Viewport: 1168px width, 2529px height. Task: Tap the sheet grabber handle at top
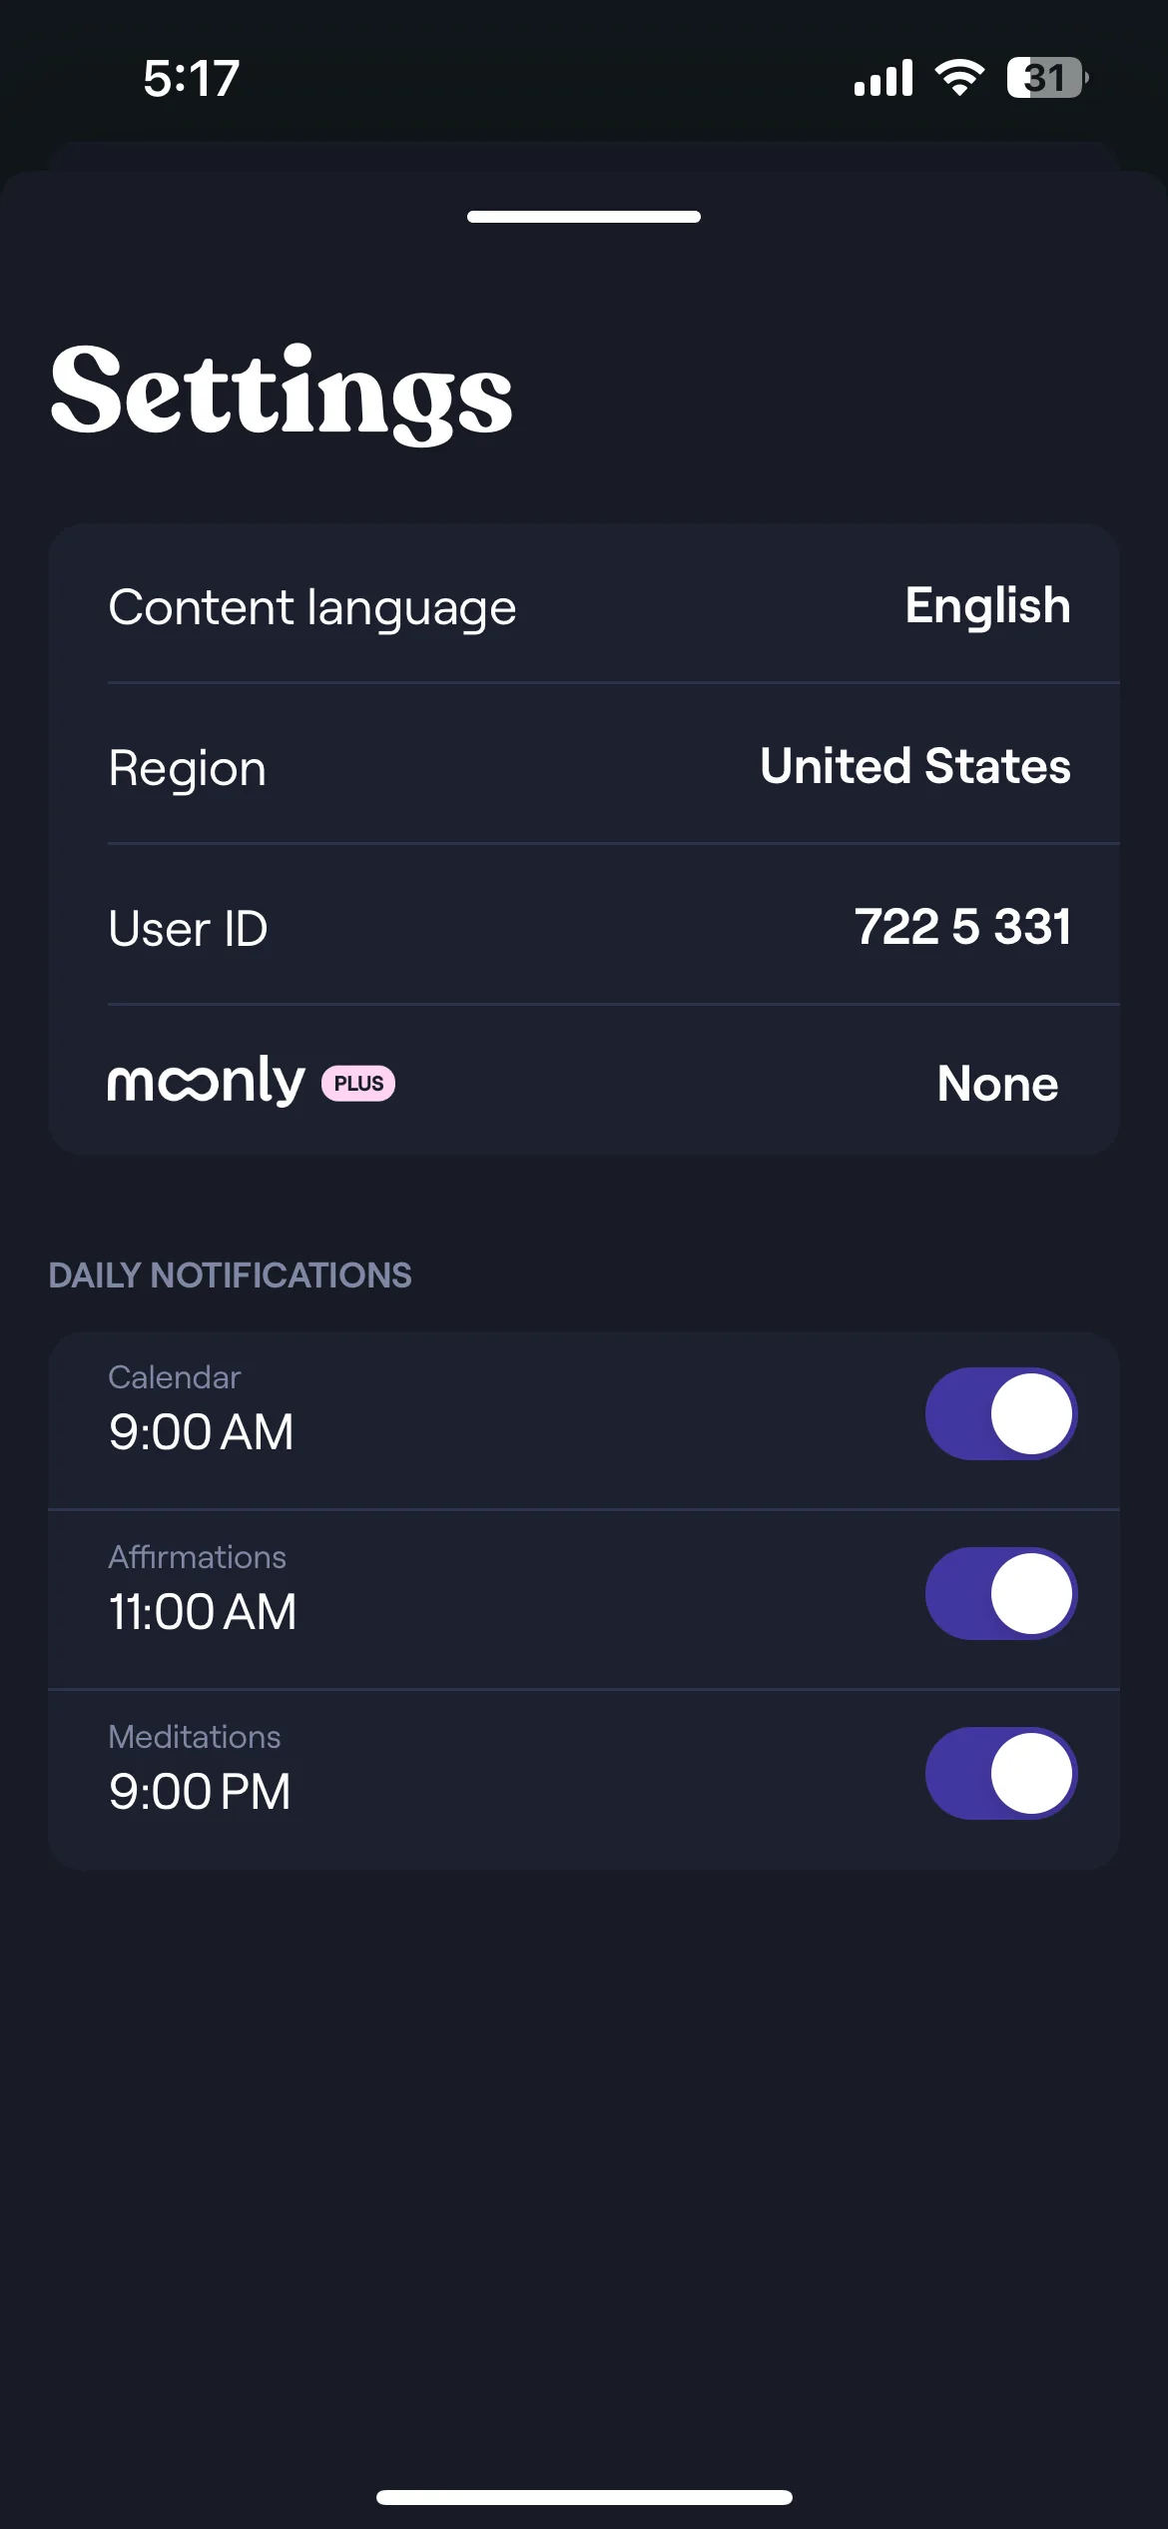point(584,217)
